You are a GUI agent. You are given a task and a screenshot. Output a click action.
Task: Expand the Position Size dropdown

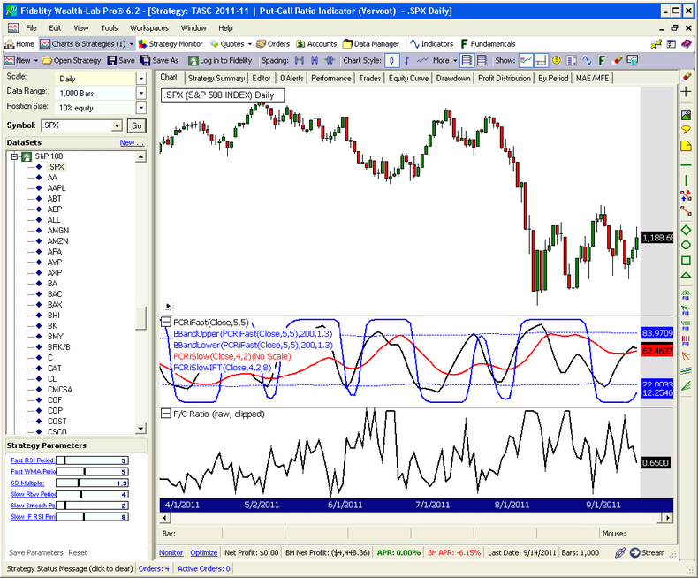click(140, 107)
